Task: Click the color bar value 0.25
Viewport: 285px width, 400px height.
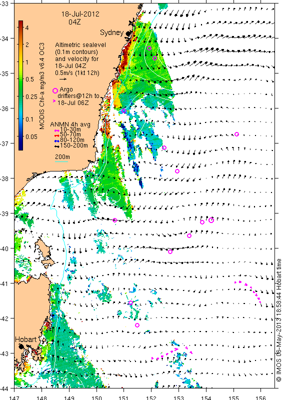Action: (31, 96)
